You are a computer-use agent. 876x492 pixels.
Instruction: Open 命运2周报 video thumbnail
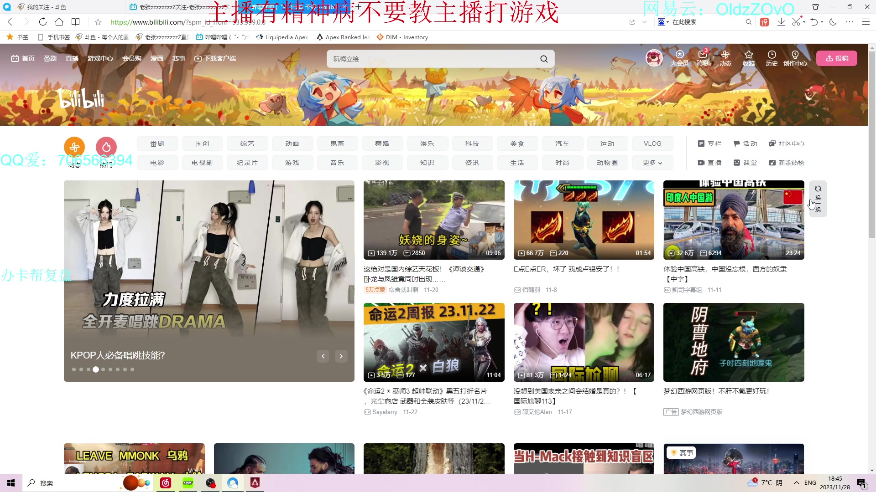coord(434,342)
